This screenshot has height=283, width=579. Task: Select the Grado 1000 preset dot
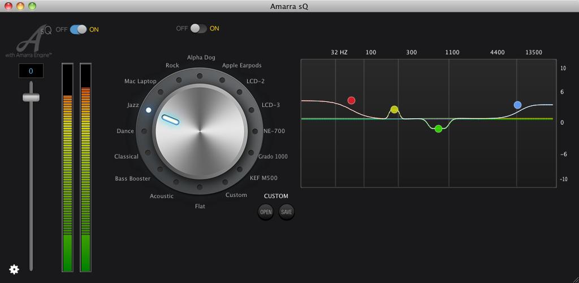point(251,153)
